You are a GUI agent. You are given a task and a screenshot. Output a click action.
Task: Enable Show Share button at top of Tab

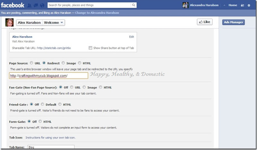(x=90, y=48)
